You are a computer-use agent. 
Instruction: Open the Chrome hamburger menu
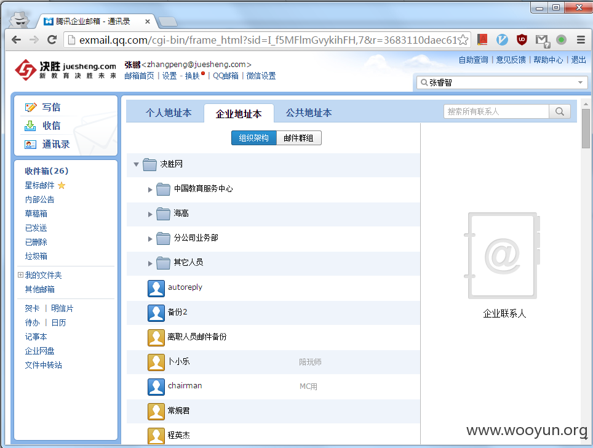581,40
